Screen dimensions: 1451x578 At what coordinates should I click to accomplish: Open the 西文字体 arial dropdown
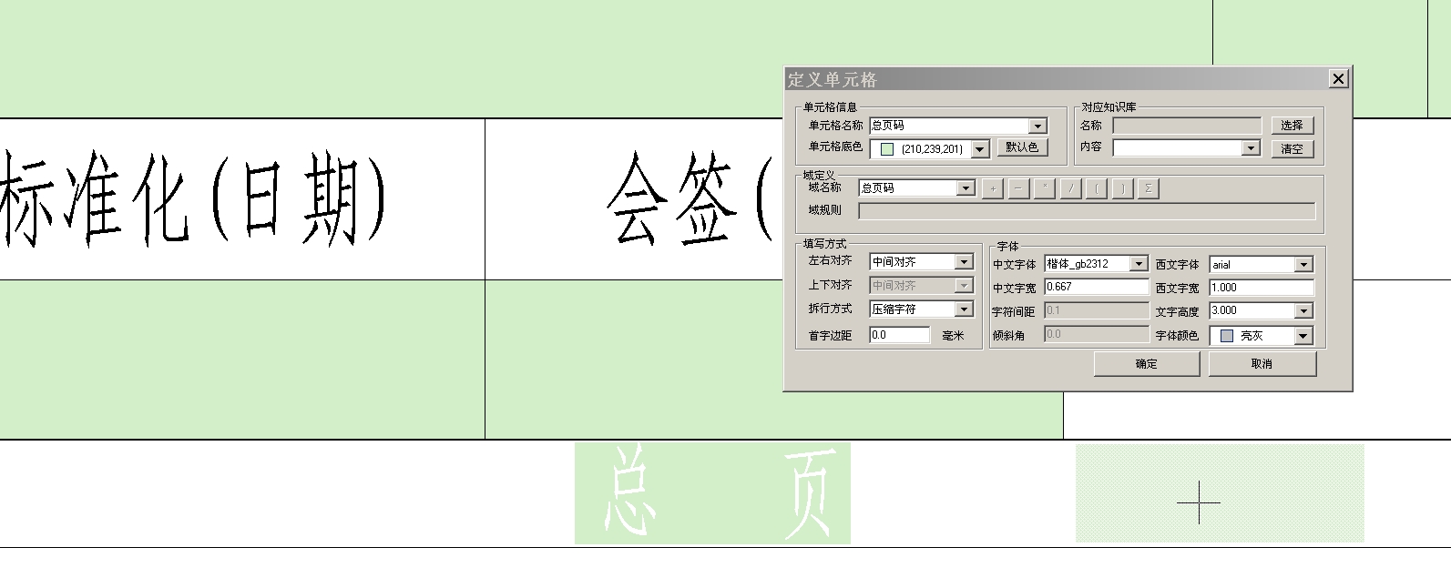click(x=1303, y=265)
